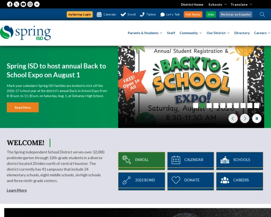Click the Enroll checkmark icon
This screenshot has height=217, width=271.
123,14
